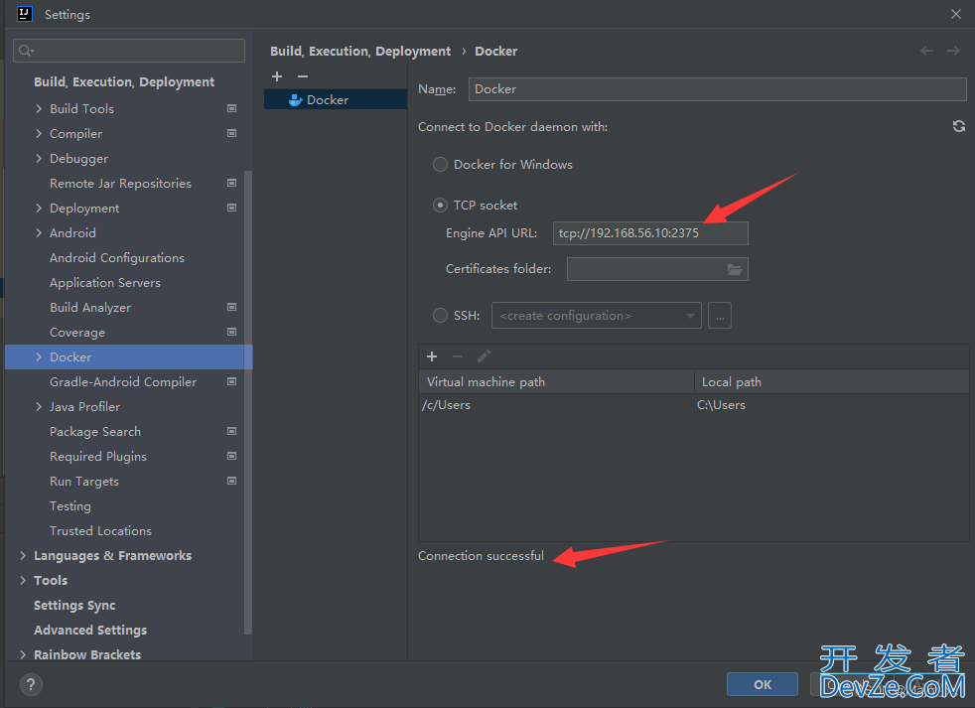Select Docker entry in connections list
Screen dimensions: 975x708
[x=336, y=99]
